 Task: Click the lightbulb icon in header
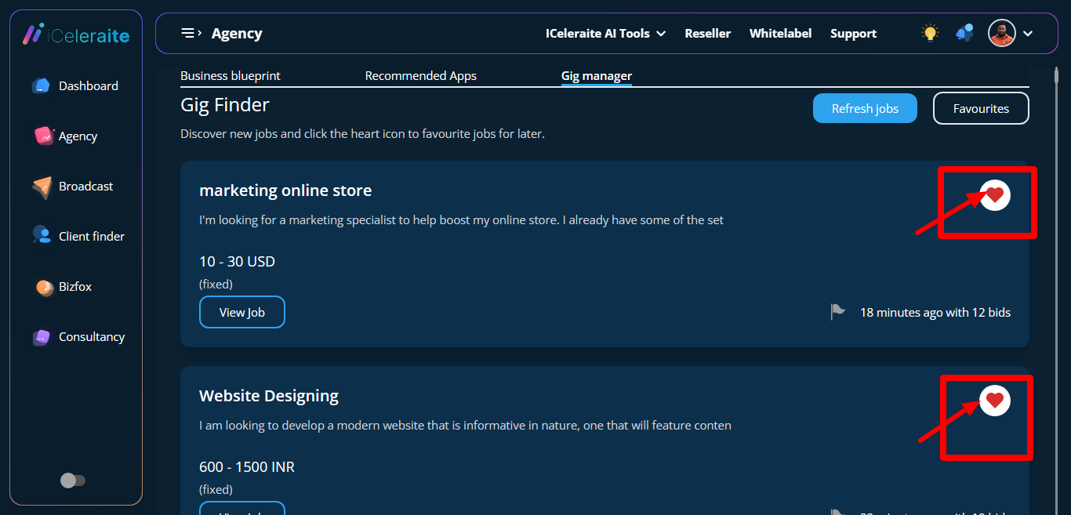[930, 33]
